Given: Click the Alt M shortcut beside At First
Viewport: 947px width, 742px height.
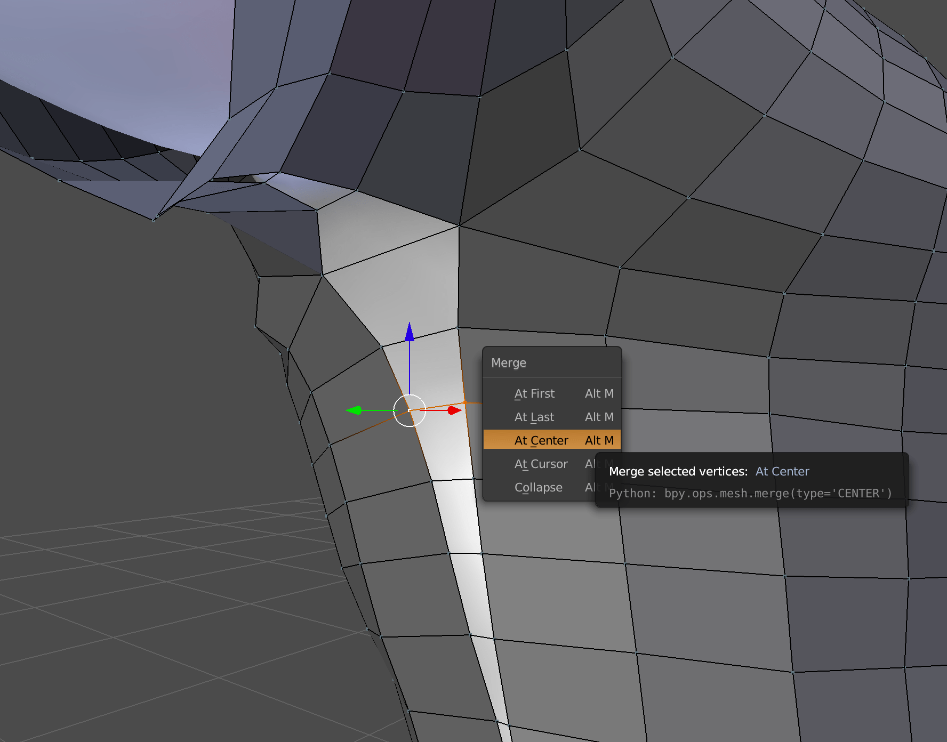Looking at the screenshot, I should pos(599,393).
